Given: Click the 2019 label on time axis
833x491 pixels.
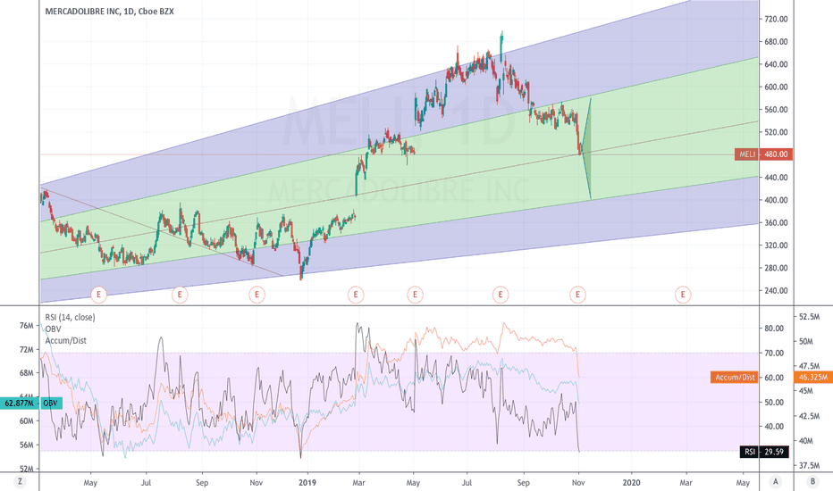Looking at the screenshot, I should (307, 482).
